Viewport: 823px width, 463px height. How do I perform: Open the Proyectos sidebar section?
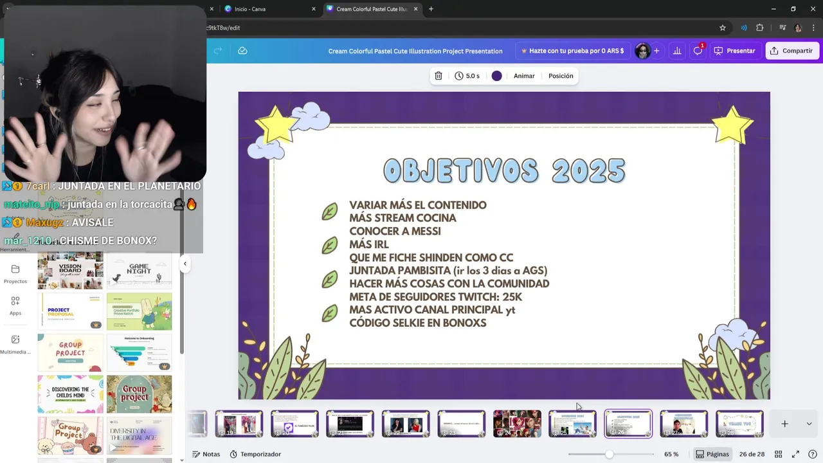pyautogui.click(x=15, y=273)
